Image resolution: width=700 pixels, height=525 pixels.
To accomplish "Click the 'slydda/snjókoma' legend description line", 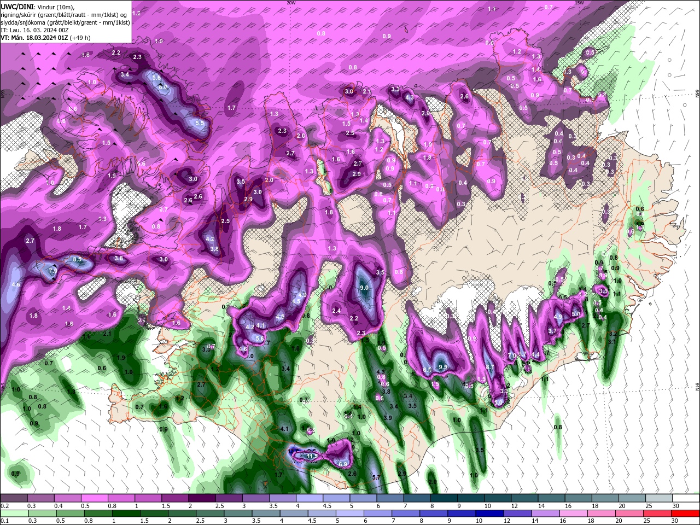I will tap(65, 22).
